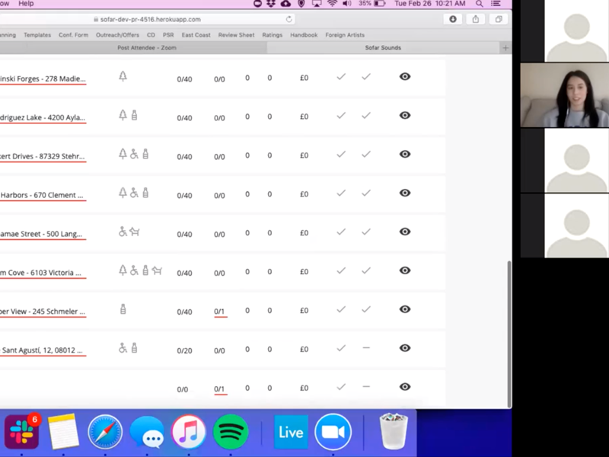This screenshot has height=457, width=609.
Task: Toggle eye icon for Sant Agustí, 12 row
Action: [405, 348]
